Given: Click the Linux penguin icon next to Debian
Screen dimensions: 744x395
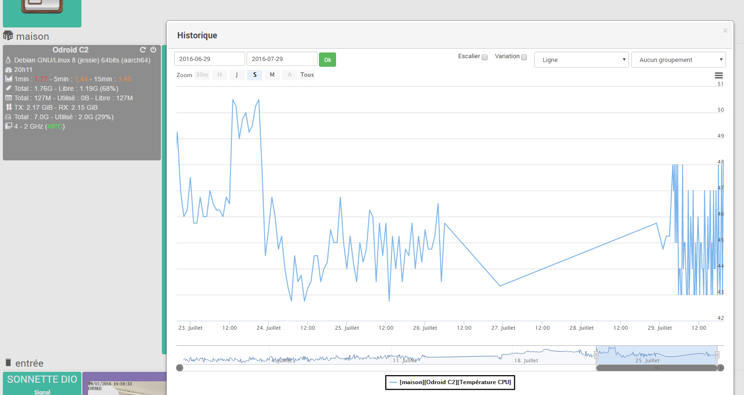Looking at the screenshot, I should (x=8, y=60).
